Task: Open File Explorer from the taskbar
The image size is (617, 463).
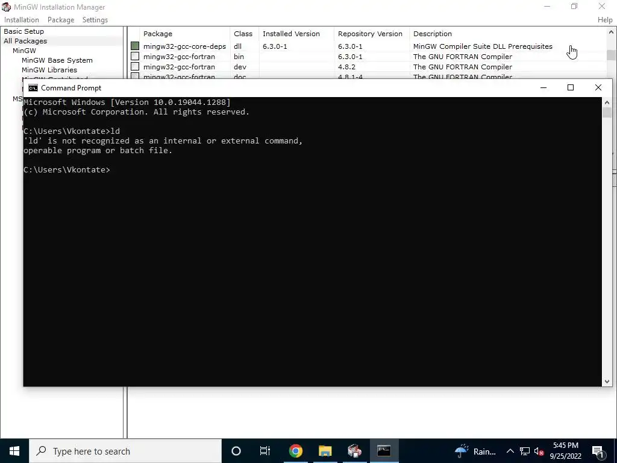Action: pos(325,451)
